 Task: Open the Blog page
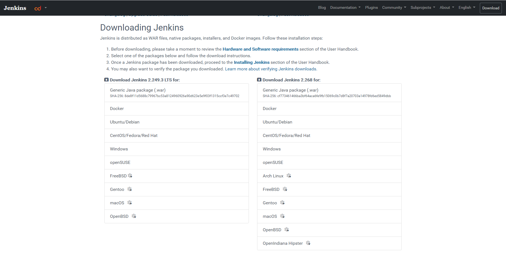click(x=322, y=7)
